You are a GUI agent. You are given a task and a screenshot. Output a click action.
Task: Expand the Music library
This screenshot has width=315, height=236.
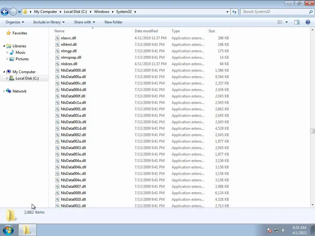(7, 52)
